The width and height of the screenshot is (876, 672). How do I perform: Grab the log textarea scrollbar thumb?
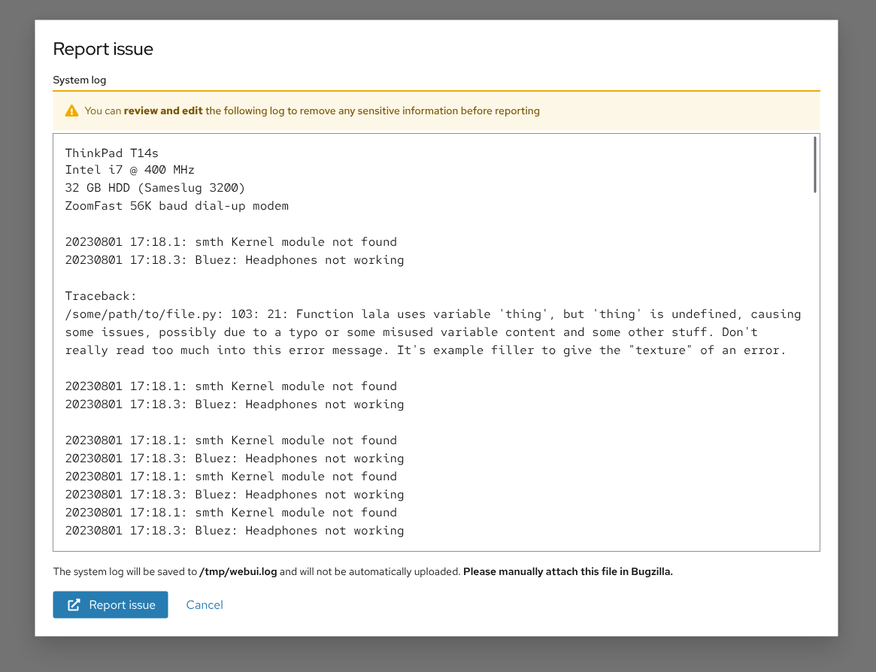click(814, 165)
